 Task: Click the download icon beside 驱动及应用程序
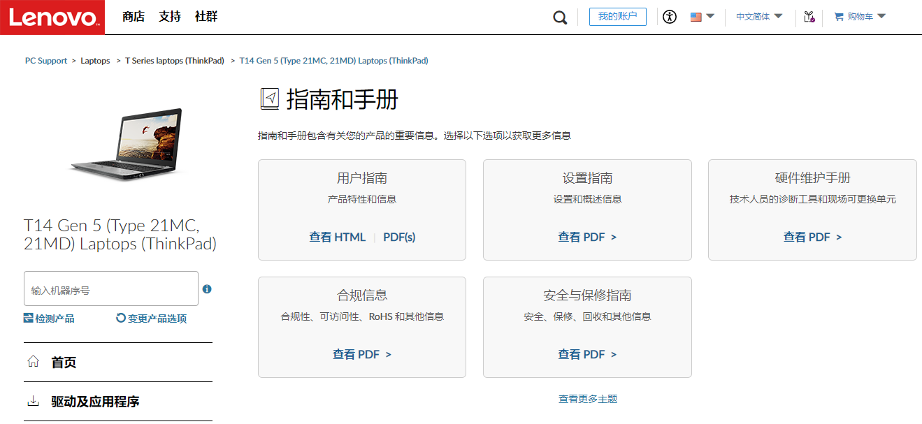coord(33,401)
